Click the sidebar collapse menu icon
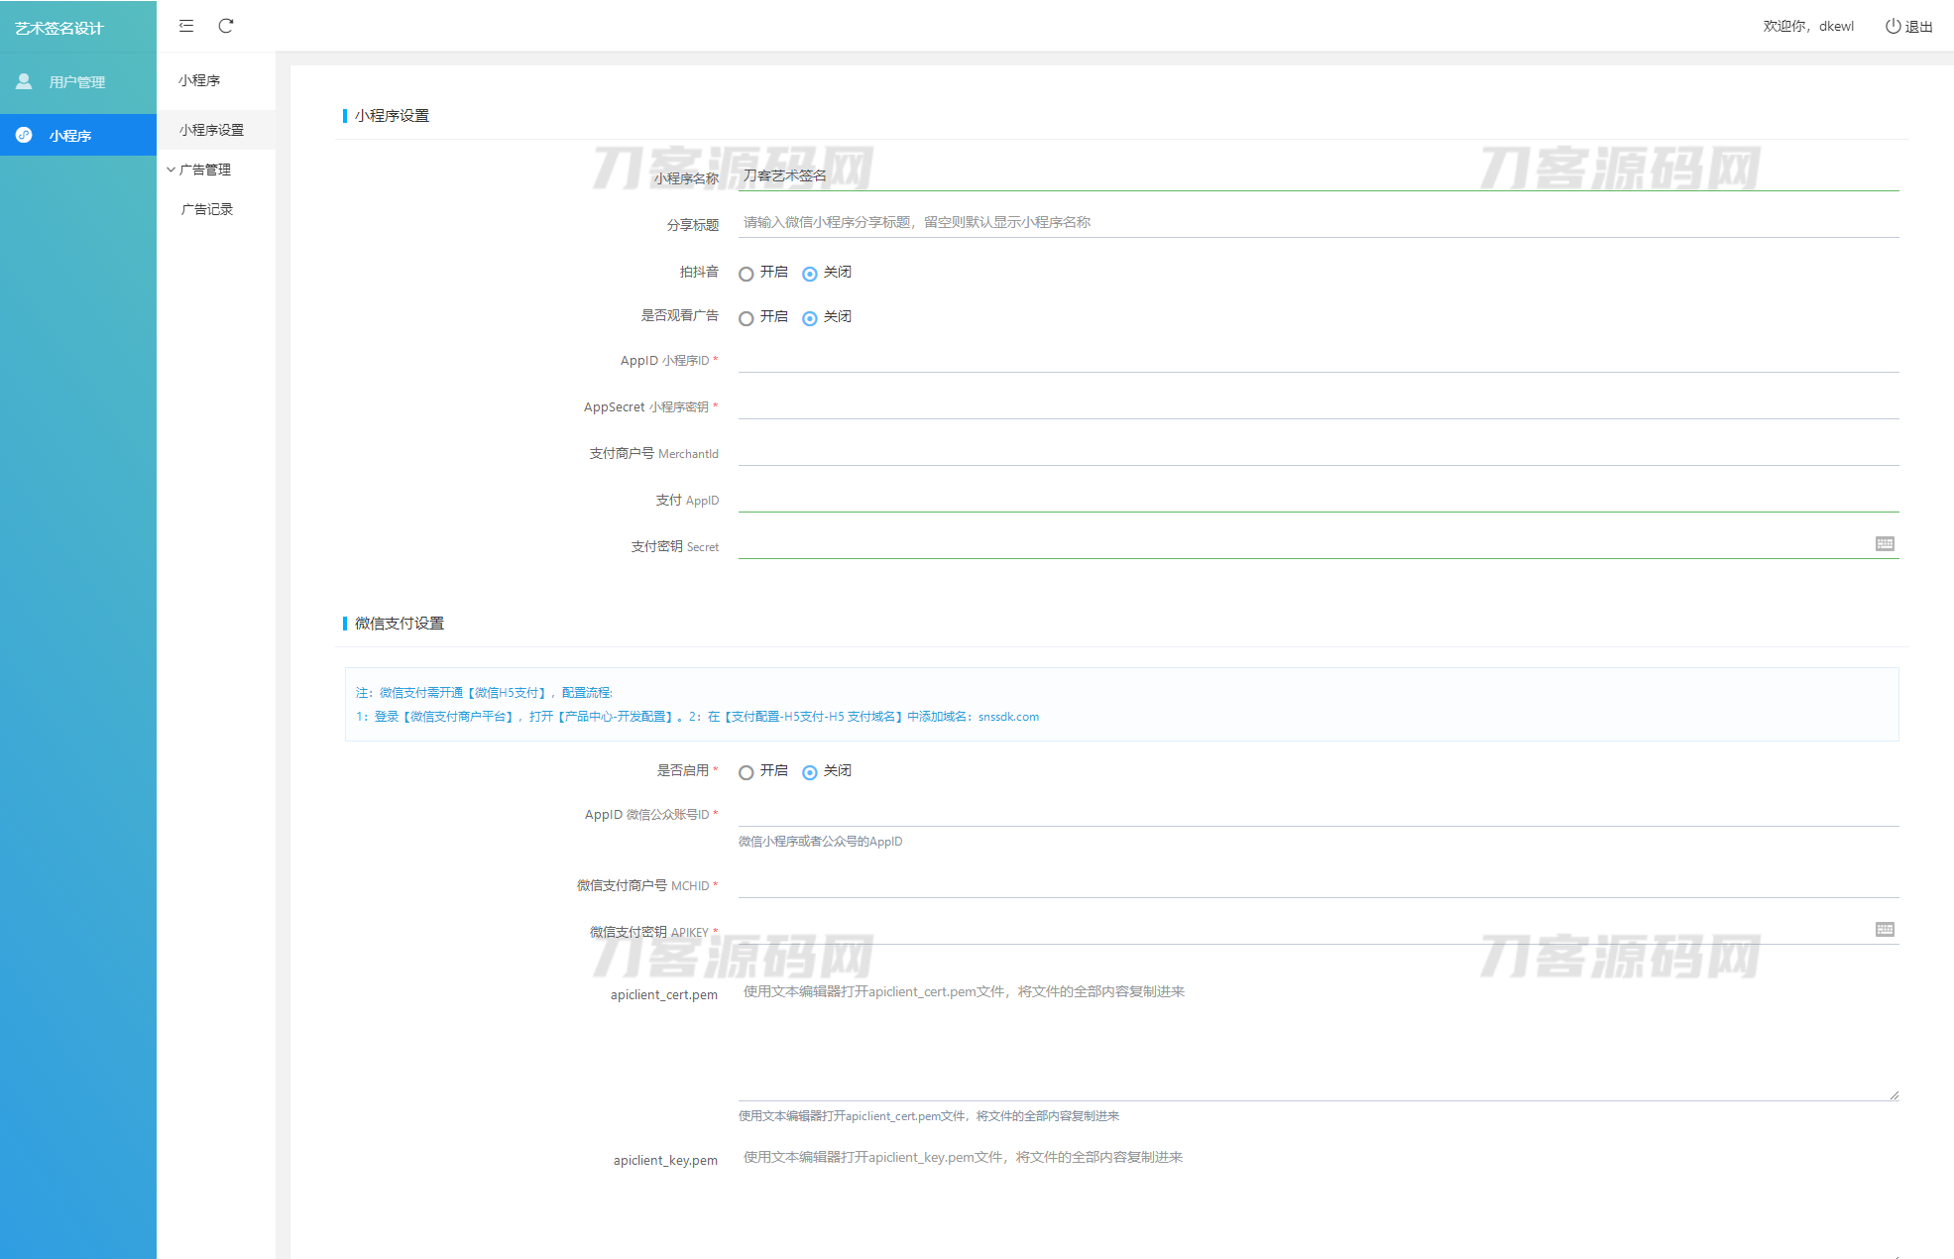 point(186,26)
